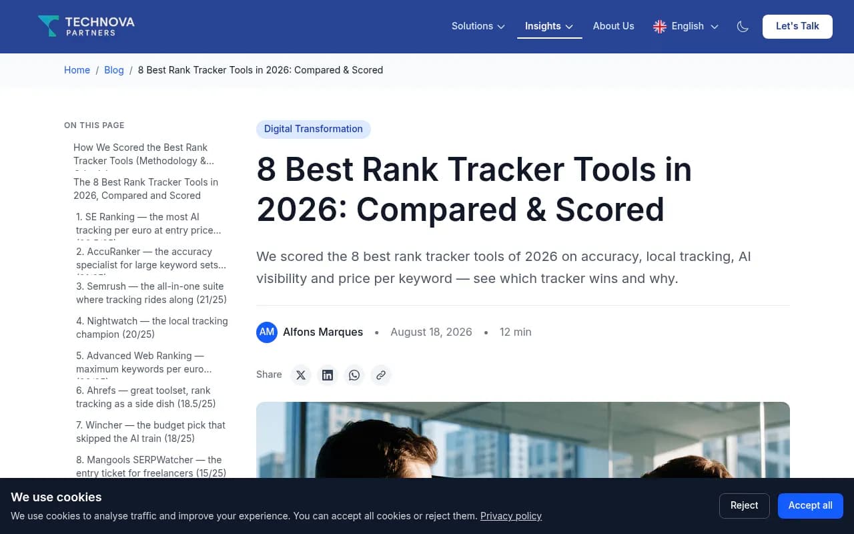Copy the article link icon
This screenshot has height=534, width=854.
coord(381,375)
